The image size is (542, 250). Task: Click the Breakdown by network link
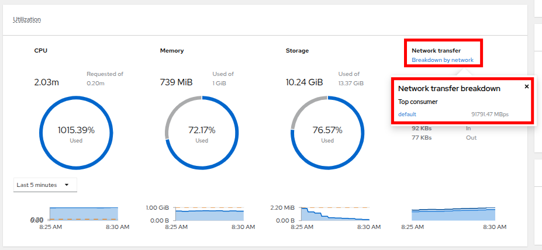click(442, 60)
